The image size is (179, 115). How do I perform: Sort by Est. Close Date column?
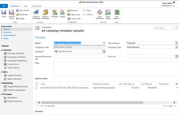click(126, 84)
